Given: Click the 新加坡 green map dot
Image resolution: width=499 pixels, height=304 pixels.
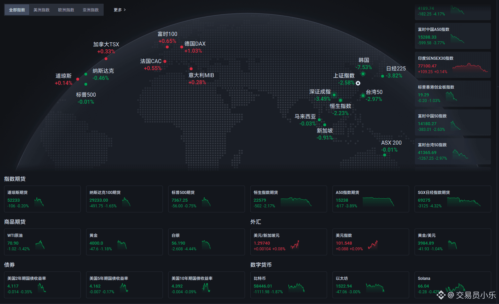Looking at the screenshot, I should [x=325, y=125].
